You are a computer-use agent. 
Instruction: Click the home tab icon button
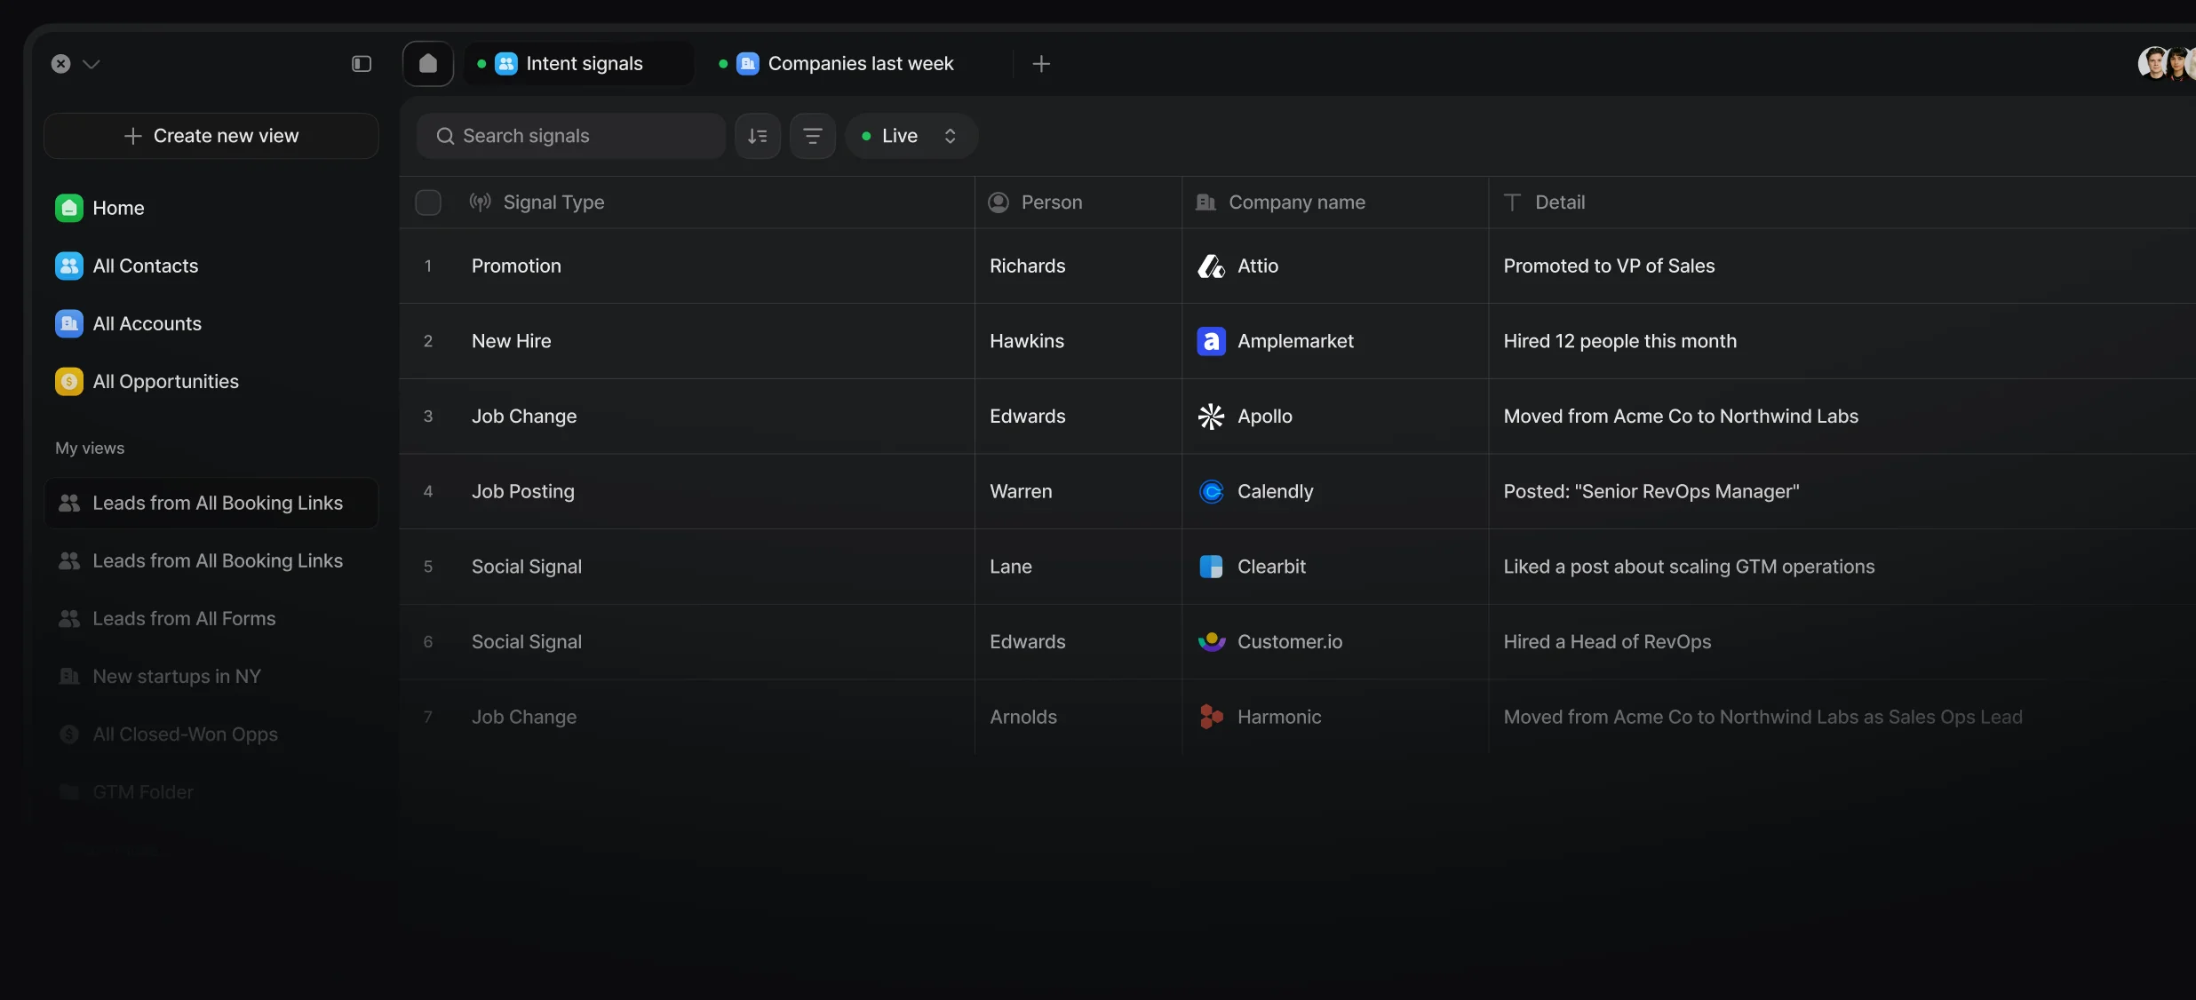[x=428, y=64]
